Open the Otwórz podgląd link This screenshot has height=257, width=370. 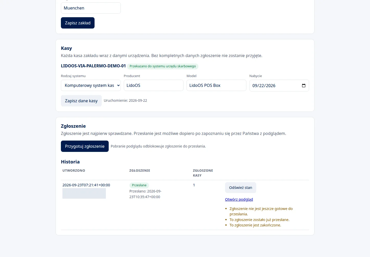(x=239, y=199)
